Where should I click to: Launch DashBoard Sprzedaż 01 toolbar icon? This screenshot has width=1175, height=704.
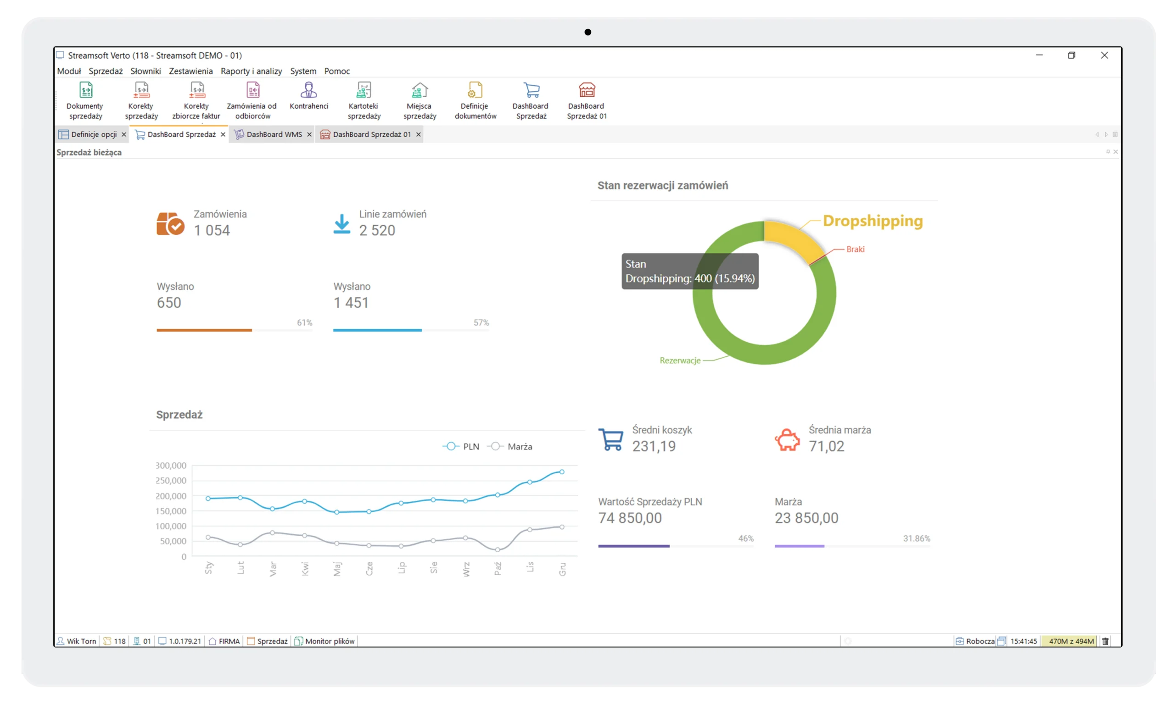point(587,90)
